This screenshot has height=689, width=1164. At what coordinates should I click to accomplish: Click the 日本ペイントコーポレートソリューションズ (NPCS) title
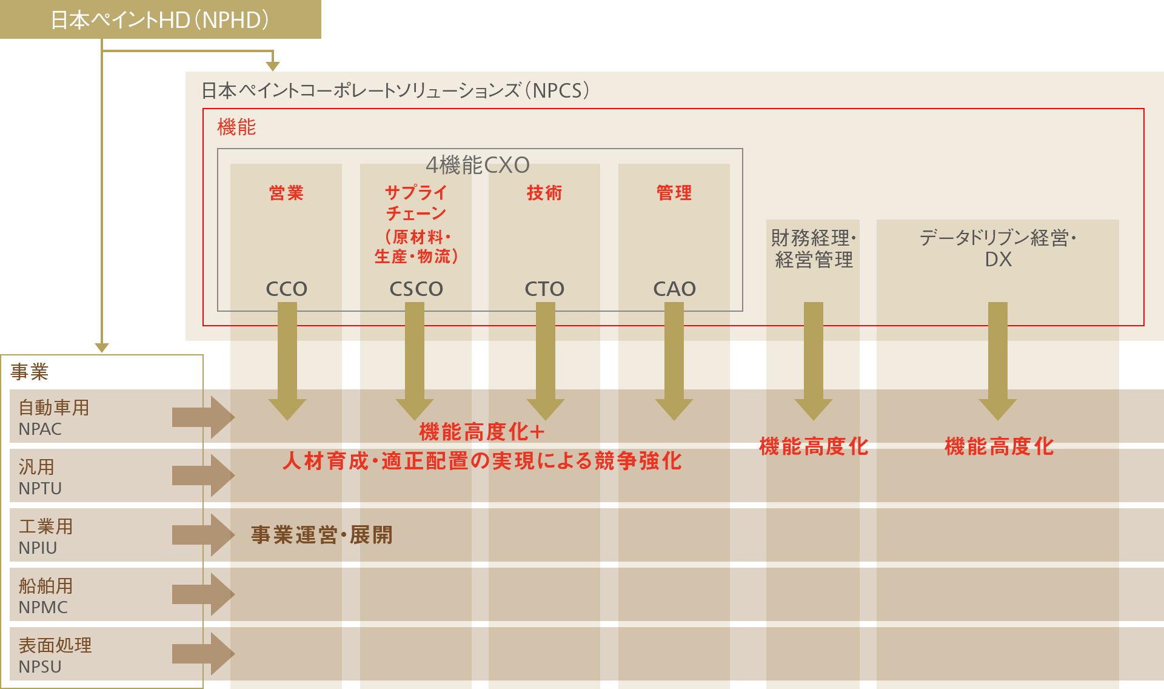coord(395,90)
